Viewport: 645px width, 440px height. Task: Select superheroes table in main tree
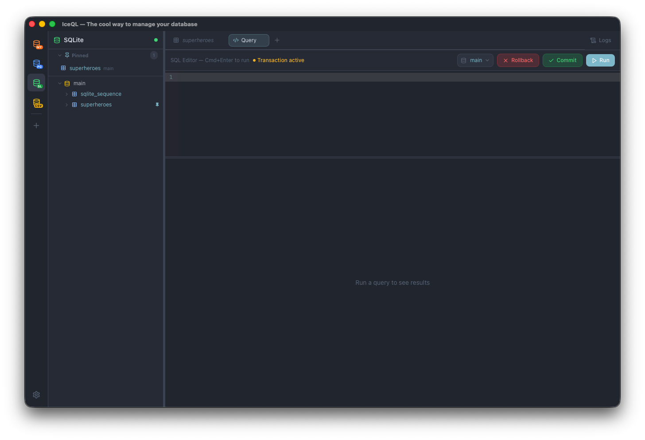[106, 105]
